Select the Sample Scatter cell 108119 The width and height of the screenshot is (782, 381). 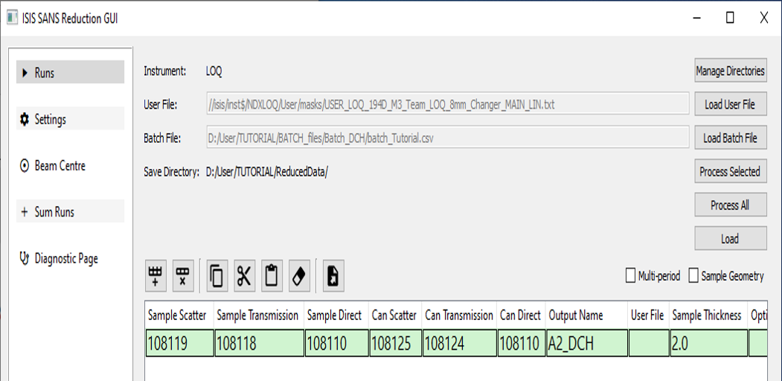pos(179,344)
